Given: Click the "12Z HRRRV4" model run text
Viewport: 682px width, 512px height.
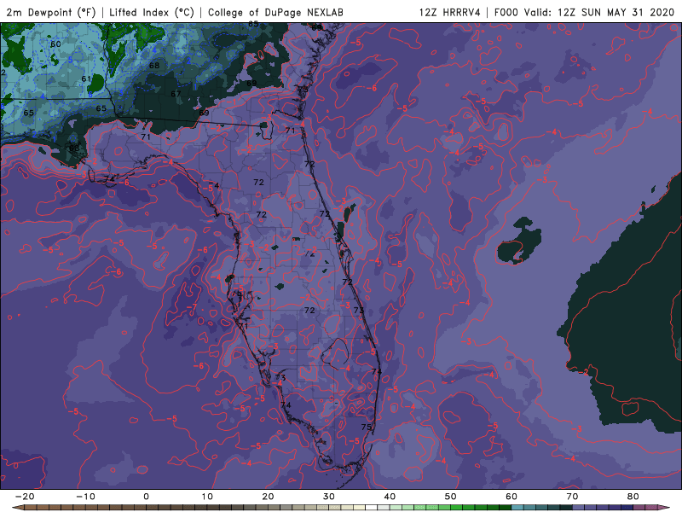Looking at the screenshot, I should 450,12.
